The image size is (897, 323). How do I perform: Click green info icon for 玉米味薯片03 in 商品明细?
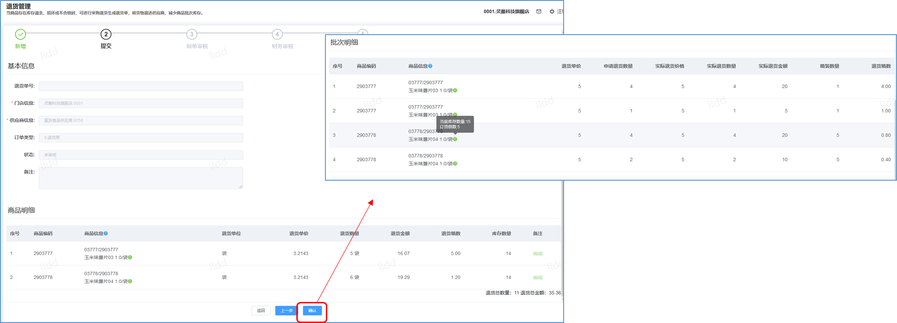[x=130, y=257]
